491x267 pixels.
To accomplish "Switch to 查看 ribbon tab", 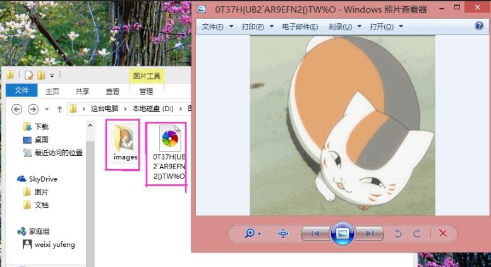I will click(112, 92).
